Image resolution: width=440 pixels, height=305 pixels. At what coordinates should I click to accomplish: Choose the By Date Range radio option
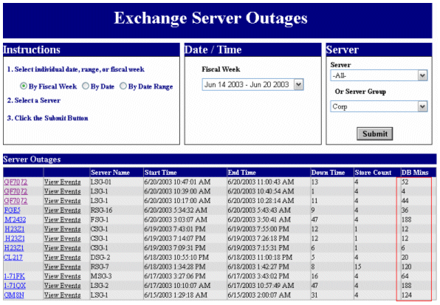pos(123,86)
